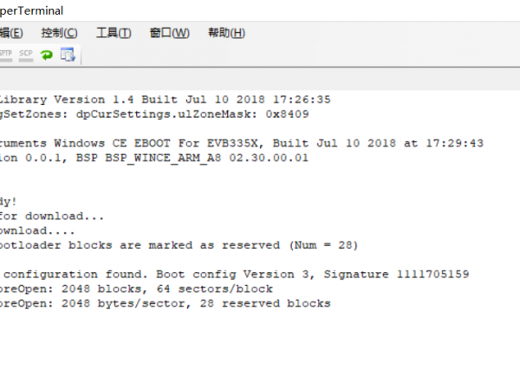
Task: Open the 控制(C) menu
Action: click(x=59, y=33)
